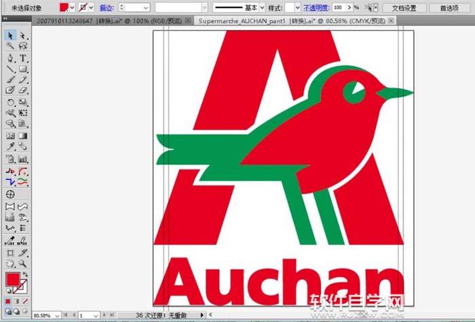Select the Direct Selection (white arrow) tool

[x=22, y=36]
